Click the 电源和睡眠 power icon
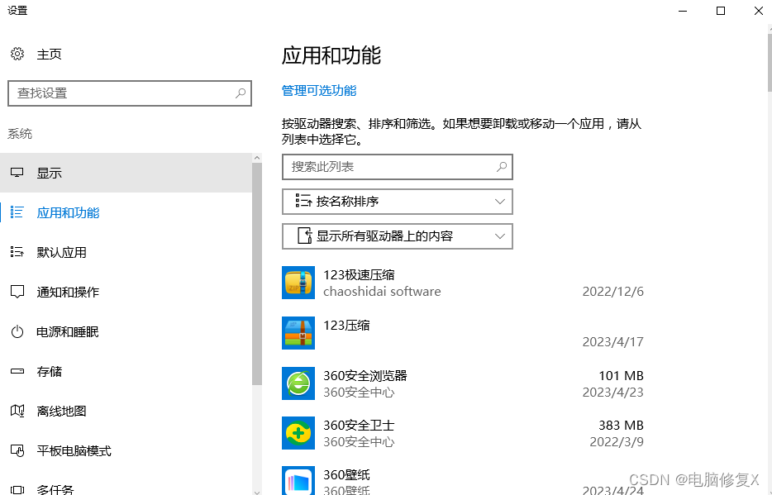The width and height of the screenshot is (772, 495). [17, 331]
